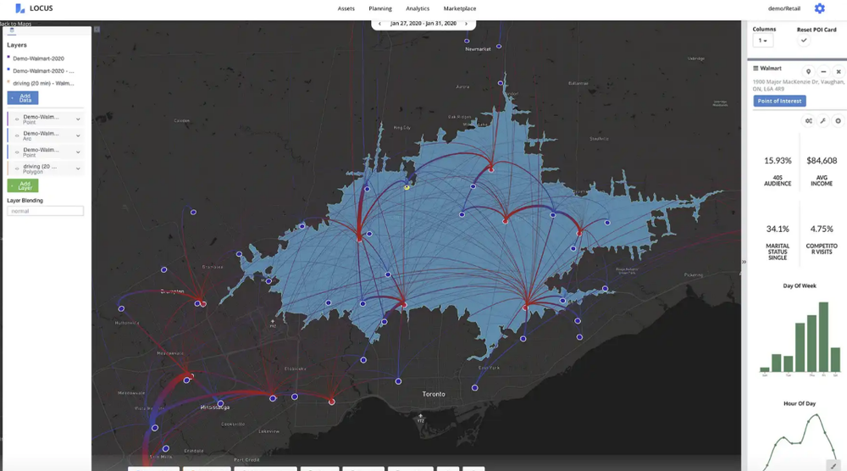Open the Analytics menu
The width and height of the screenshot is (847, 471).
click(418, 8)
